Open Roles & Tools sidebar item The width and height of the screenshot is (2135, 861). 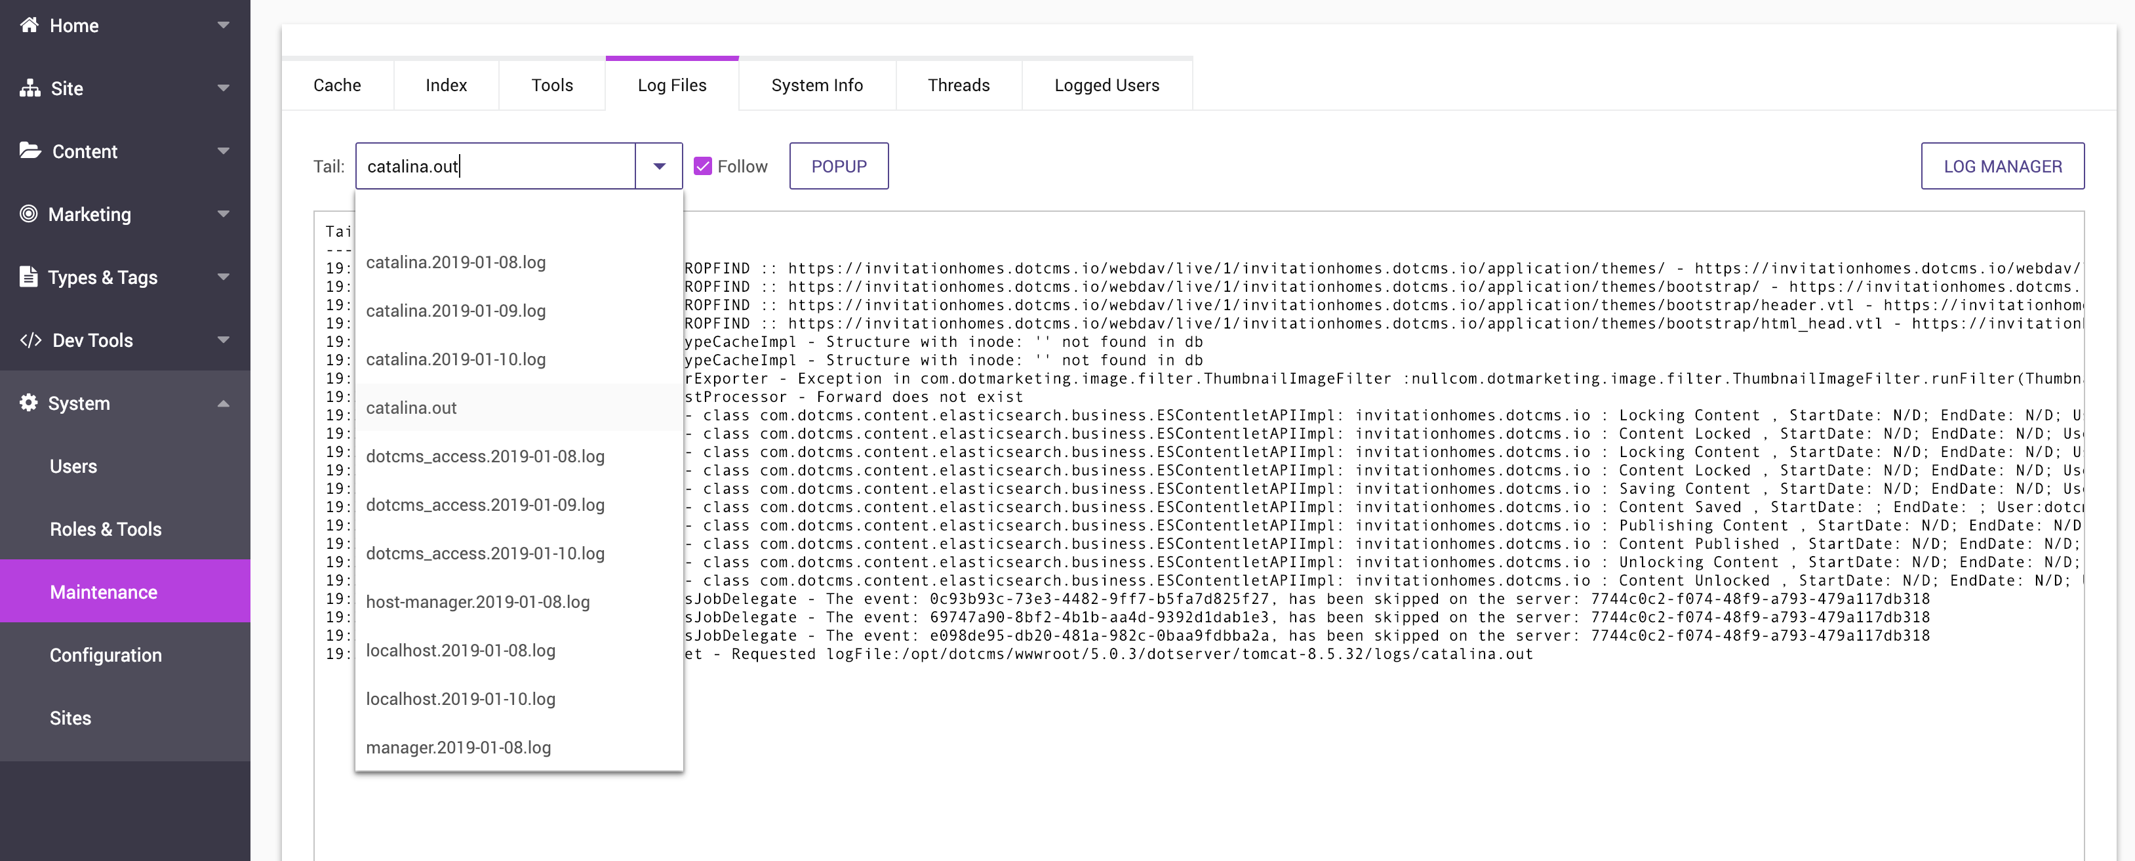coord(106,530)
